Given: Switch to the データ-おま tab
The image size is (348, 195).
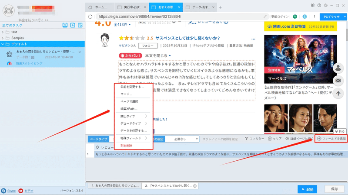Looking at the screenshot, I should pyautogui.click(x=199, y=7).
